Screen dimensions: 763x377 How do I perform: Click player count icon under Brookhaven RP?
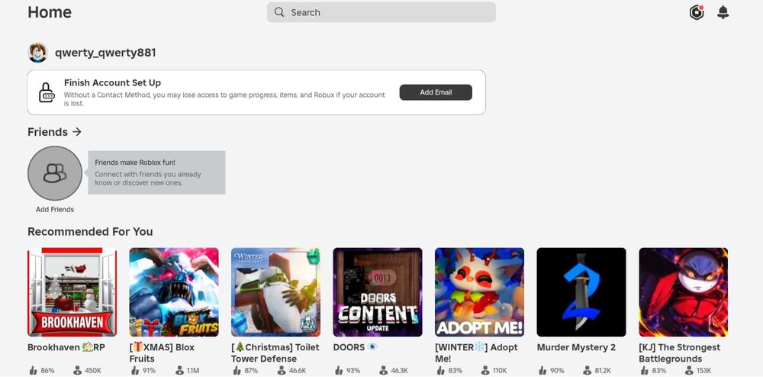point(77,371)
